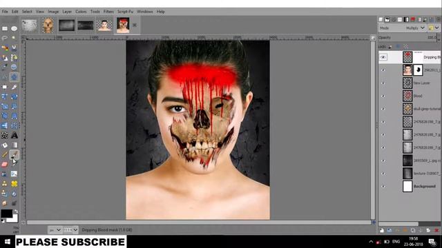Select the Paintbrush tool

coord(14,154)
